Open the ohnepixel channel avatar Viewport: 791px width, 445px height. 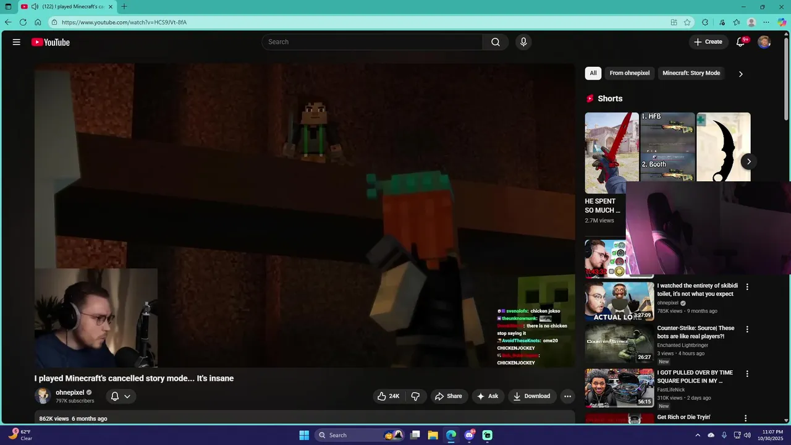[x=43, y=396]
